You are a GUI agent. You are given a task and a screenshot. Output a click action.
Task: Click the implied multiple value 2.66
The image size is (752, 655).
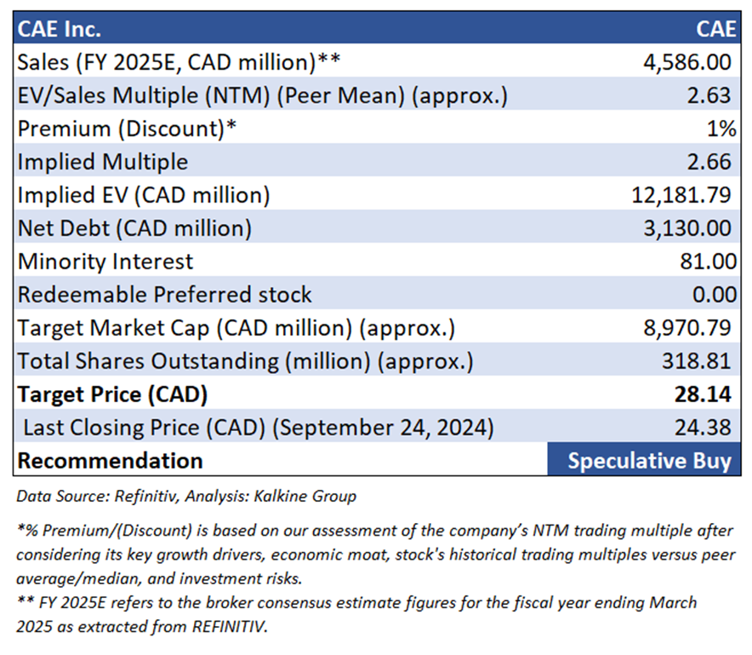[709, 162]
